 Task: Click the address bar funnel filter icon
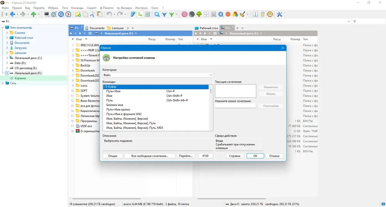click(x=354, y=21)
